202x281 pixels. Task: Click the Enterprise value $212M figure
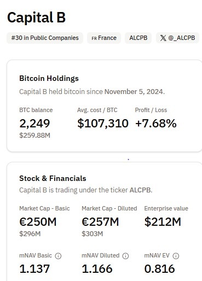(163, 222)
